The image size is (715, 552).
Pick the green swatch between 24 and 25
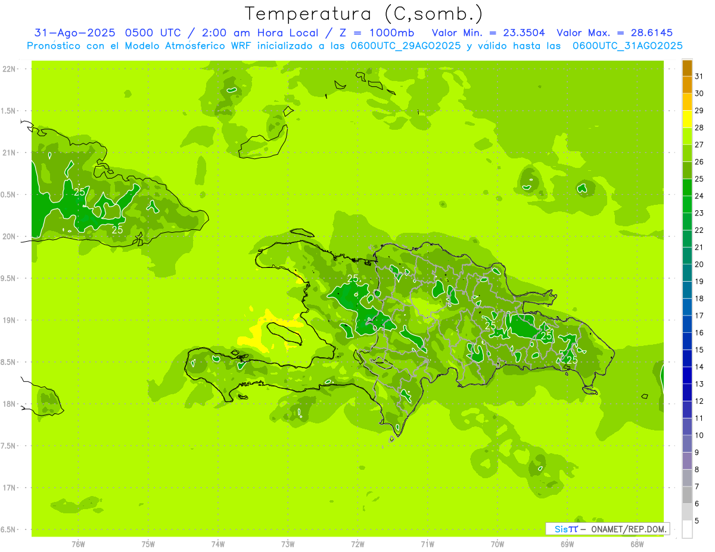coord(687,188)
